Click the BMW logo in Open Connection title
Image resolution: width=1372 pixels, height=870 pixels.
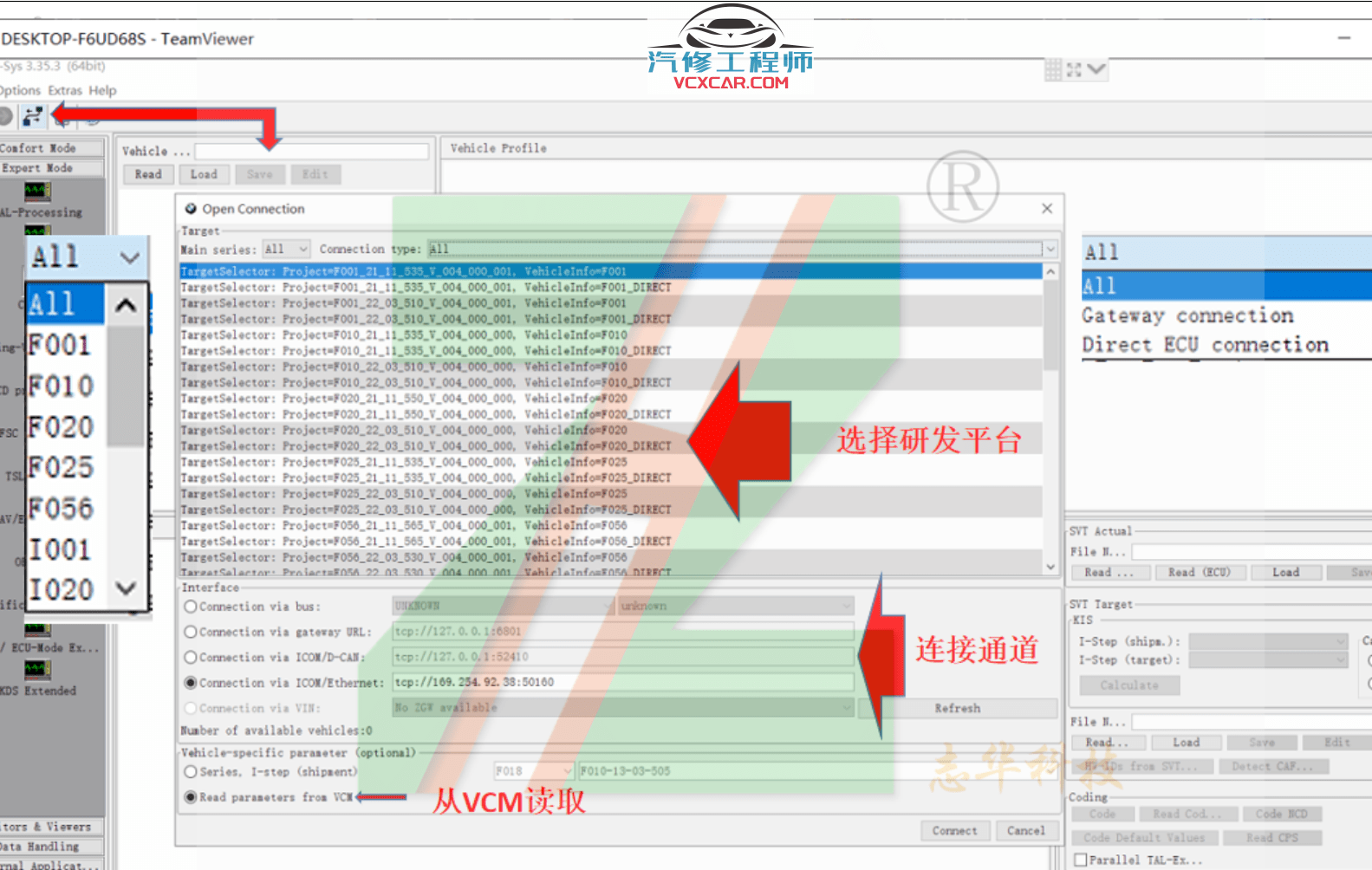[191, 209]
